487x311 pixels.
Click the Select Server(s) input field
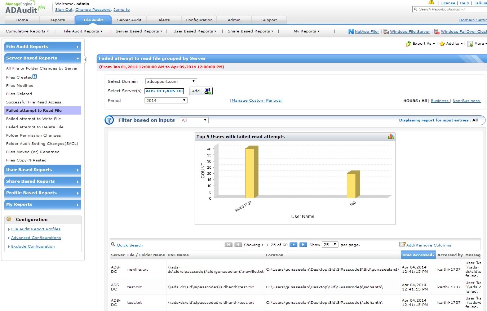coord(164,91)
